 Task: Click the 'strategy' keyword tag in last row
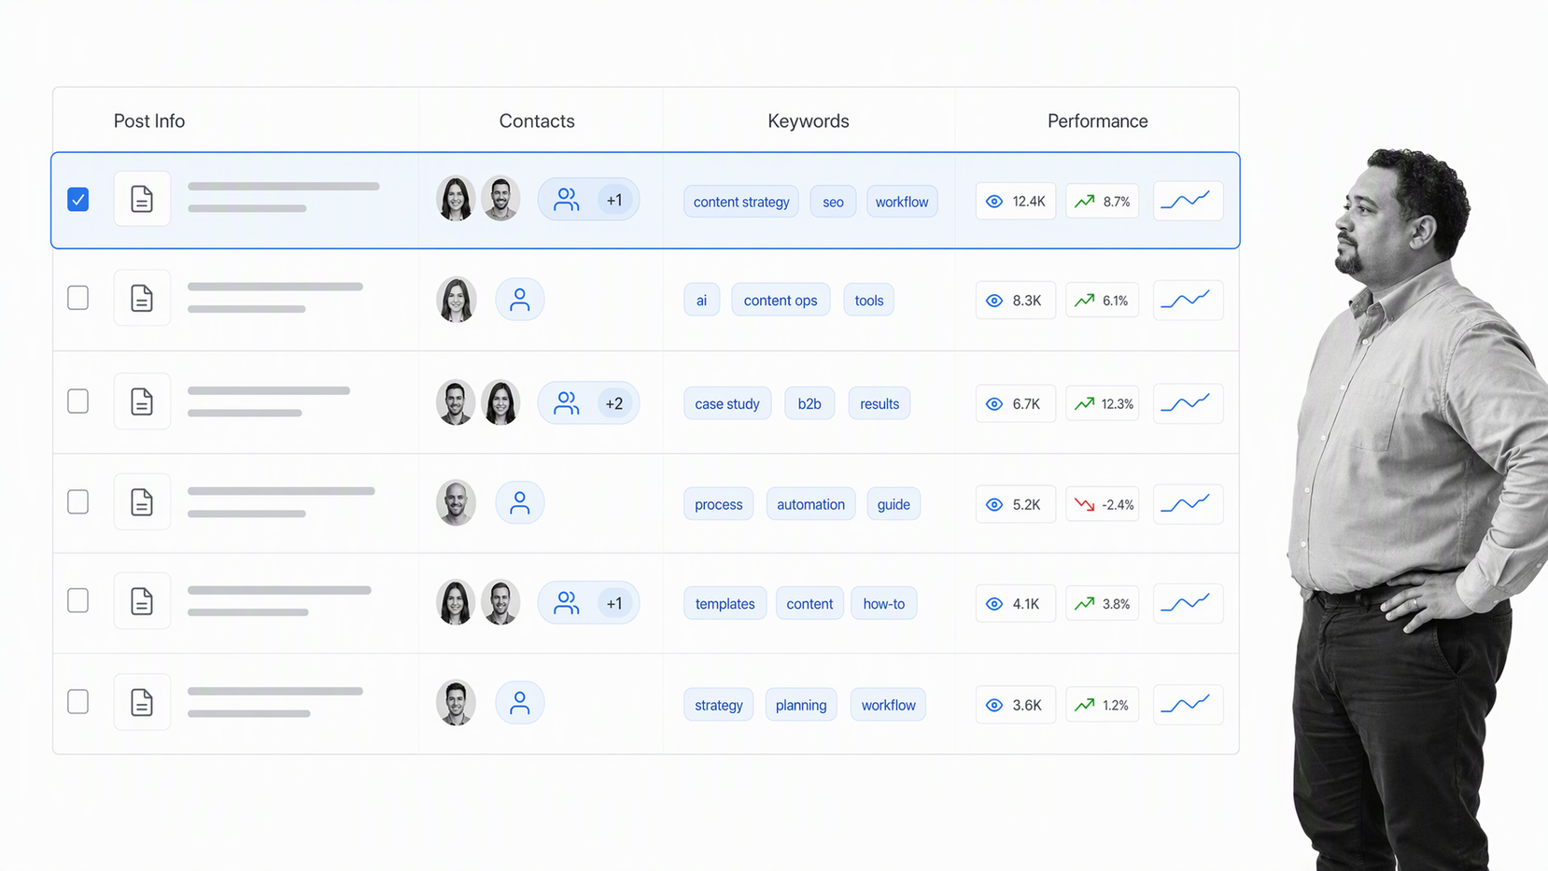click(x=719, y=705)
